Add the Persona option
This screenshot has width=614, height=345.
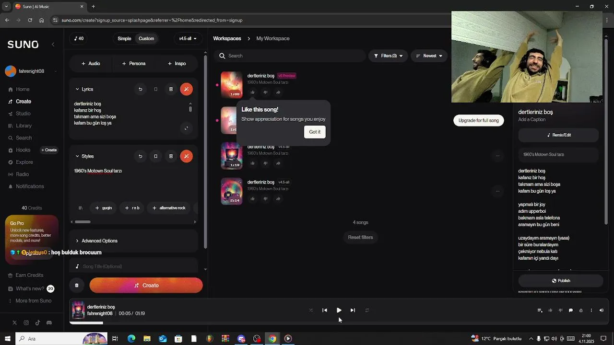133,63
